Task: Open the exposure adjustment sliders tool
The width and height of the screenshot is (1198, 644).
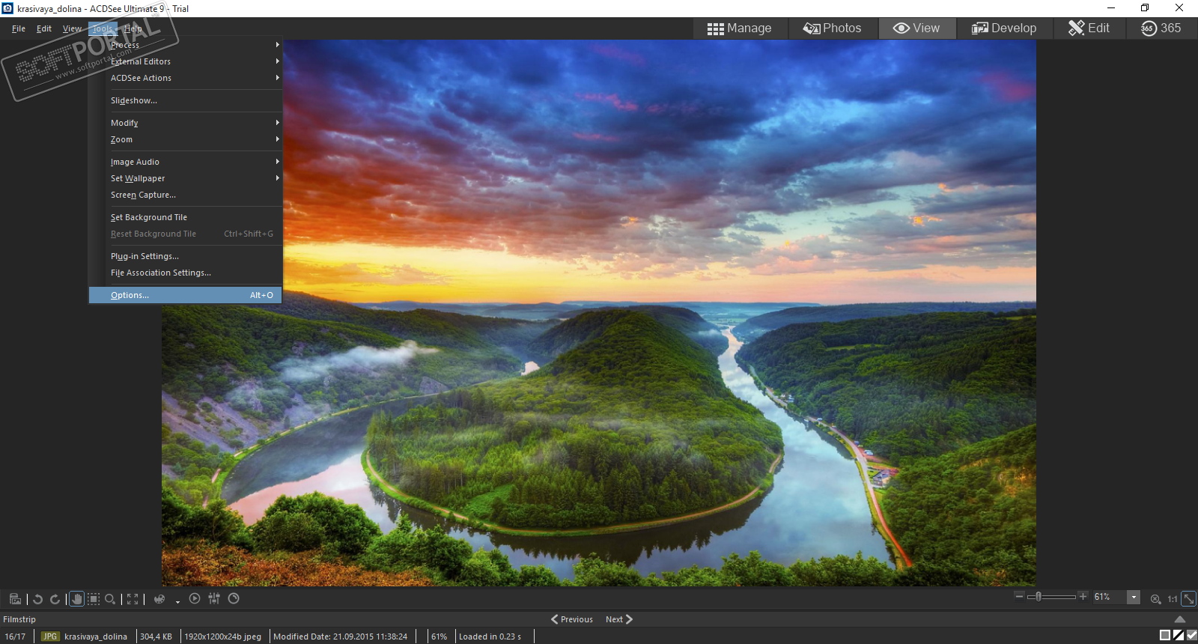Action: point(214,598)
